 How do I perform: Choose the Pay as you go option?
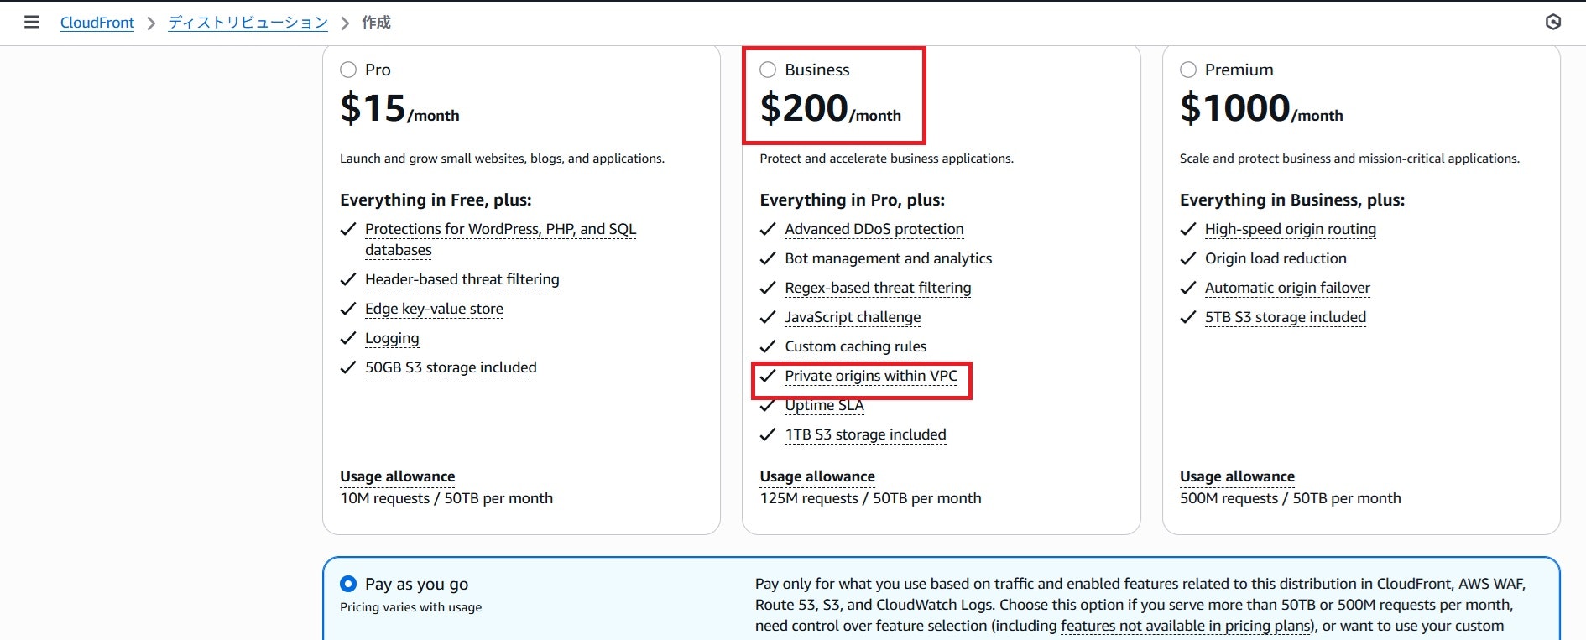348,584
